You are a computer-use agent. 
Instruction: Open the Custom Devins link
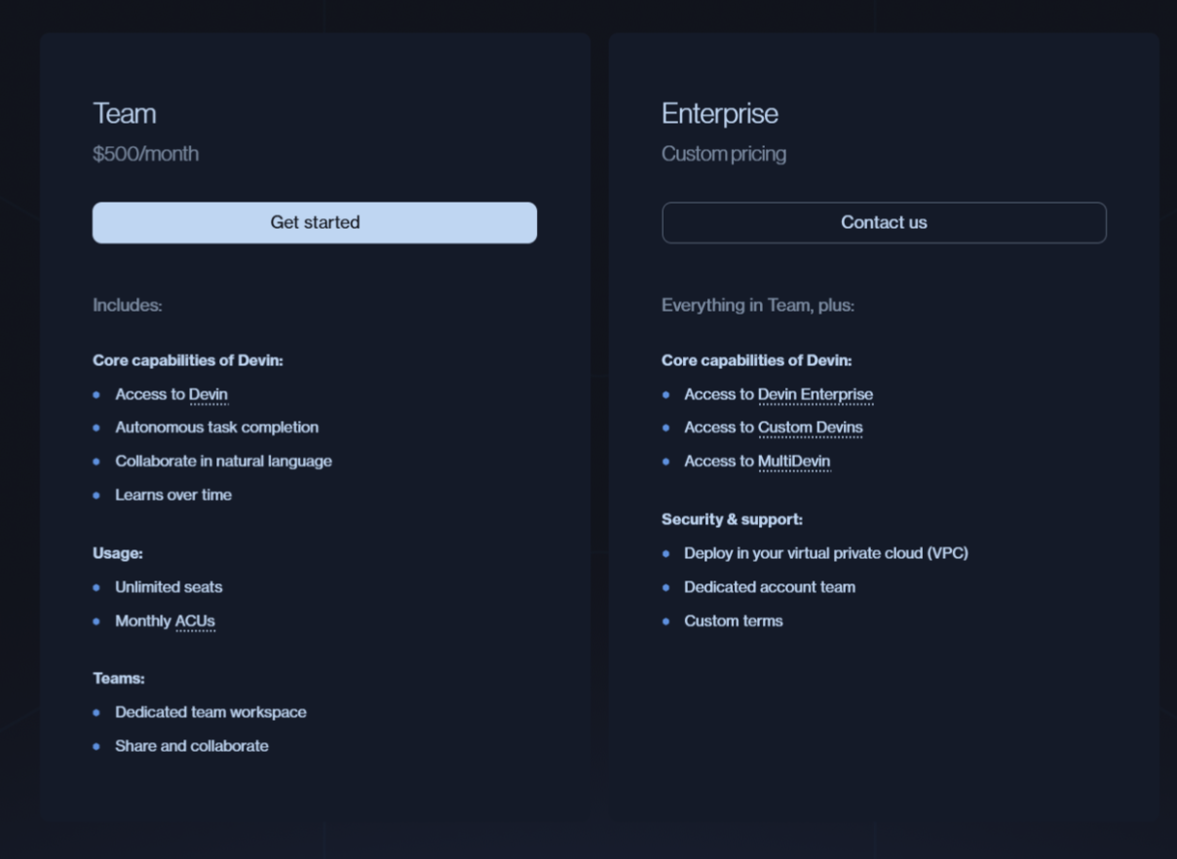coord(811,428)
